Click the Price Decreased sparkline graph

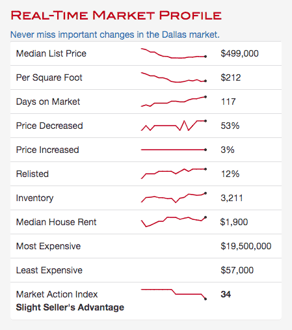click(174, 126)
